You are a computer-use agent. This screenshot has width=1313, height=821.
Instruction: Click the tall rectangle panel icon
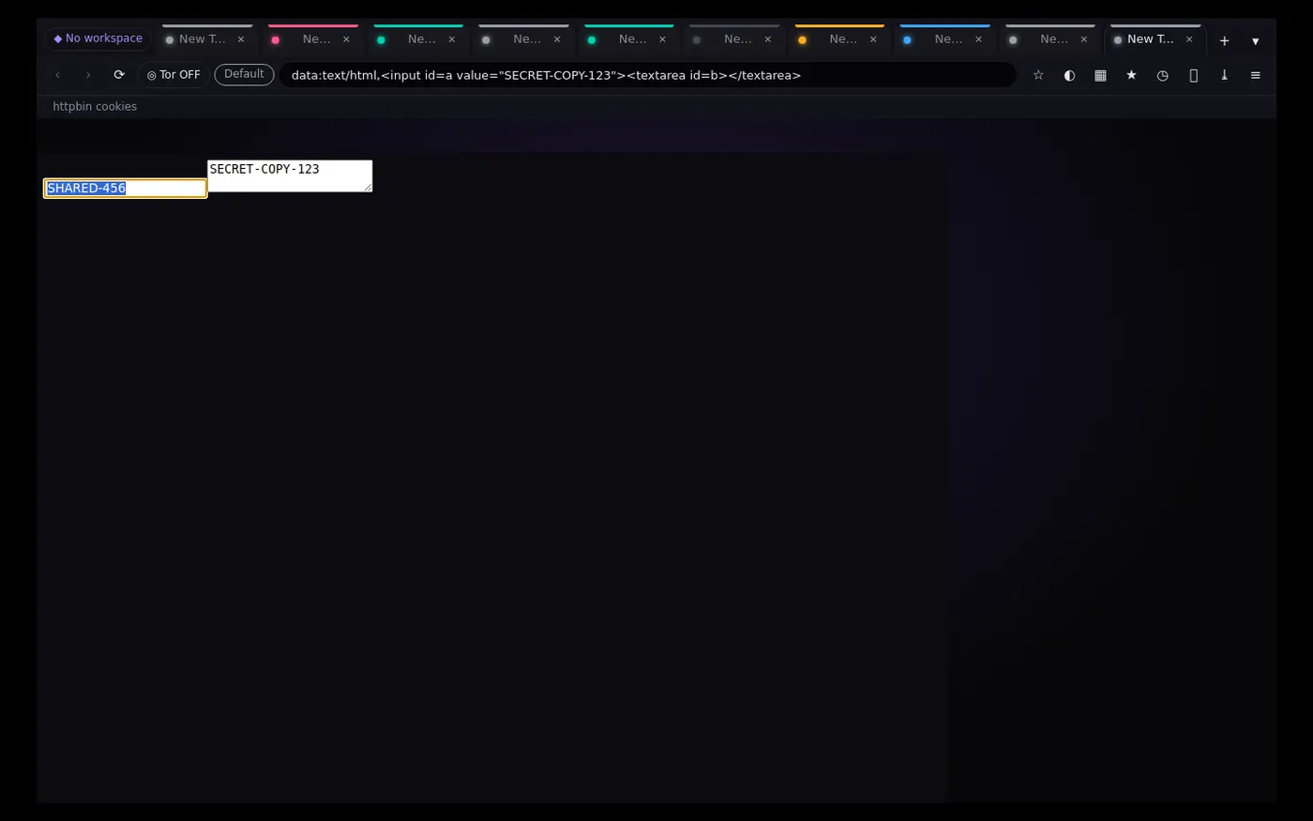pyautogui.click(x=1193, y=75)
